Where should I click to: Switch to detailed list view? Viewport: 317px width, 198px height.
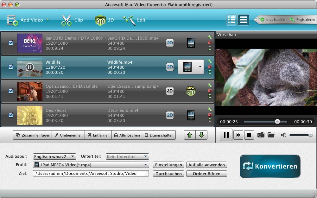click(x=231, y=20)
